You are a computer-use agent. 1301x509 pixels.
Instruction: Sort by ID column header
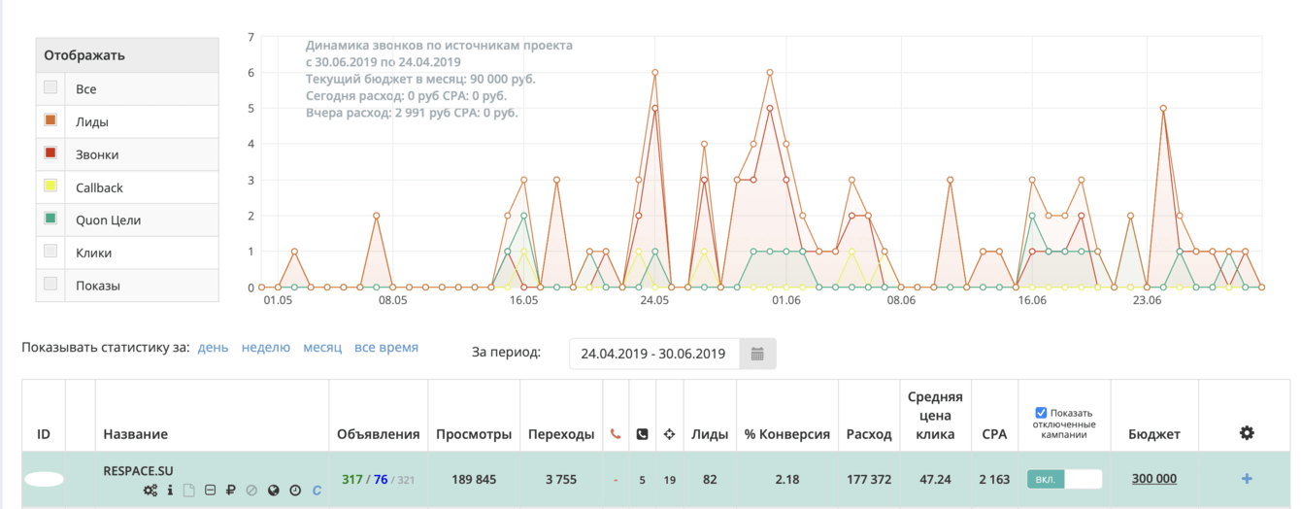(x=44, y=434)
